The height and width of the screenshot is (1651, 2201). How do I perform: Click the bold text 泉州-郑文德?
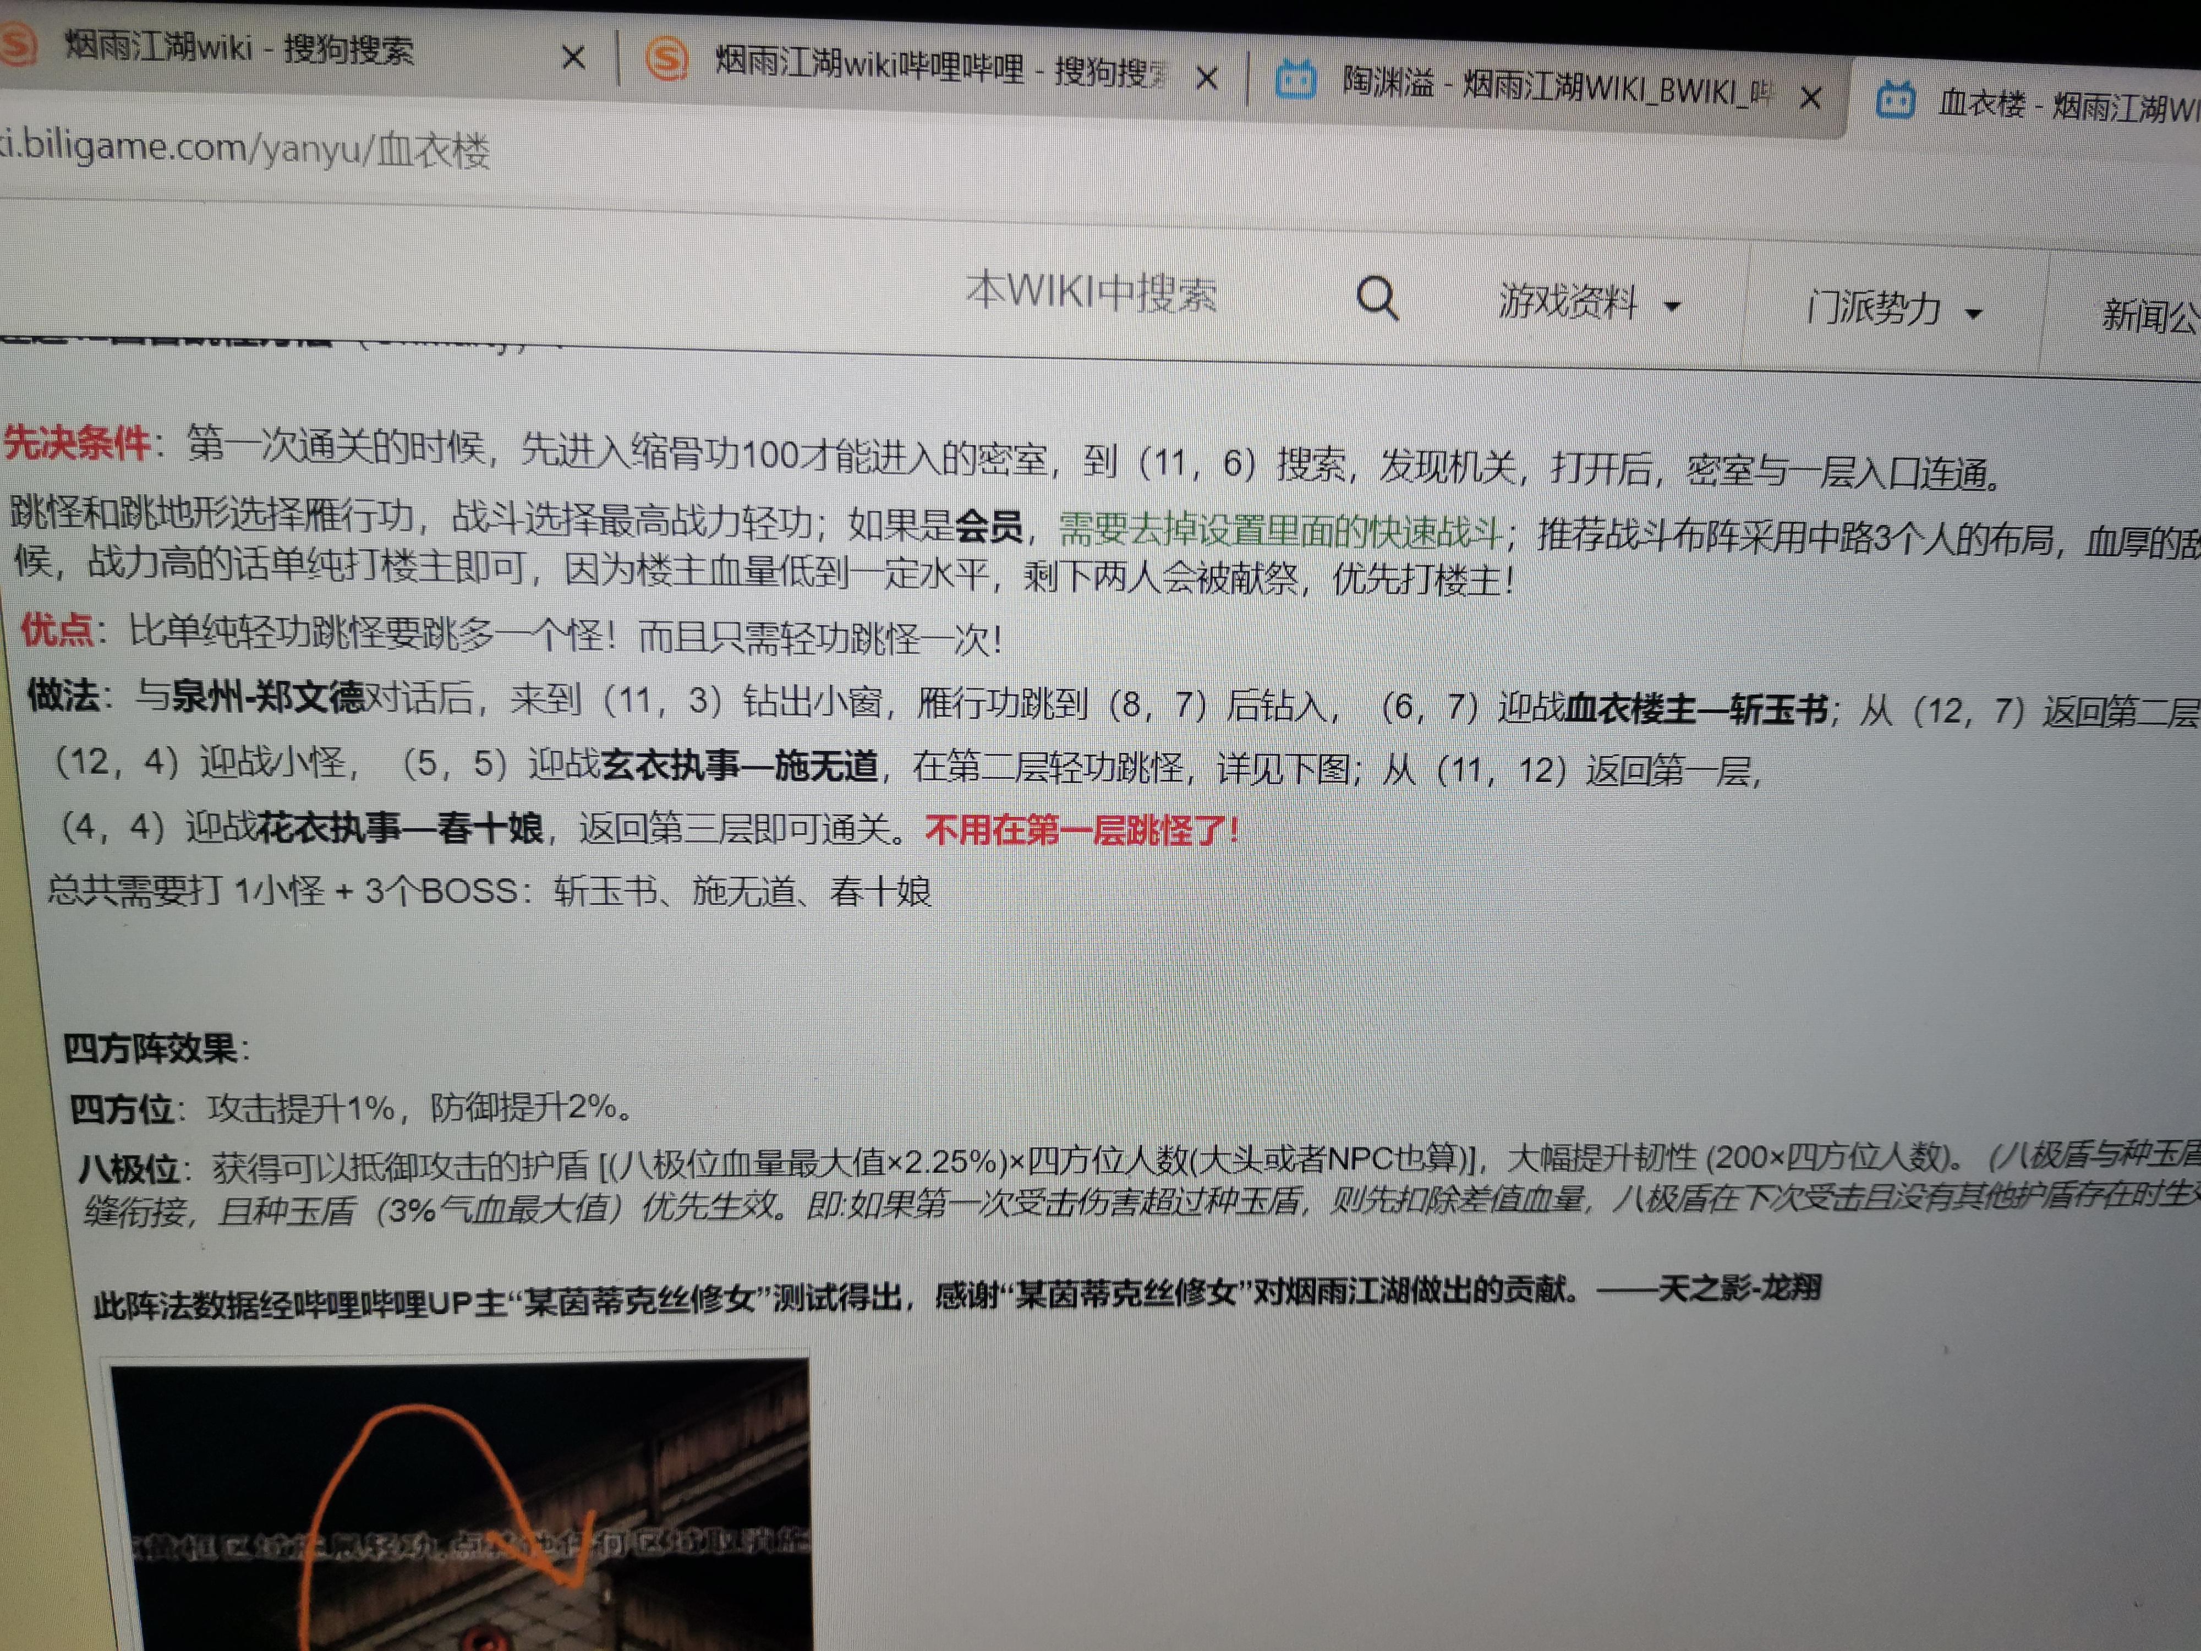pos(269,697)
